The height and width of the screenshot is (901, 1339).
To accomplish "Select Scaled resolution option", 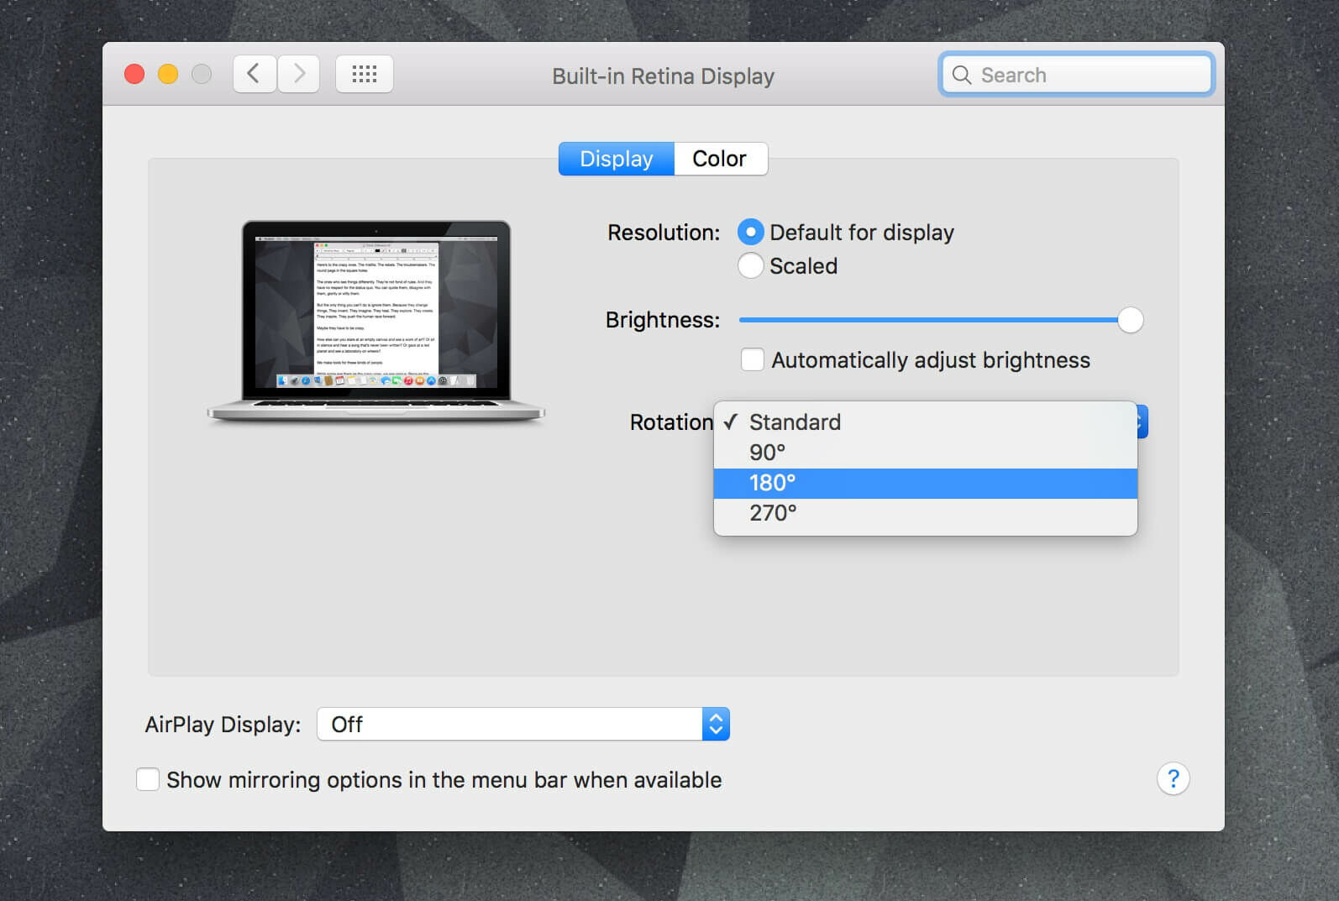I will click(751, 266).
